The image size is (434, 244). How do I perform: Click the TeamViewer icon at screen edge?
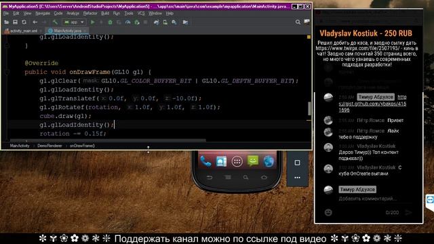[x=430, y=200]
